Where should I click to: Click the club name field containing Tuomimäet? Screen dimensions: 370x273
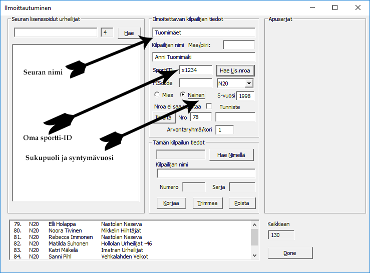click(x=204, y=33)
